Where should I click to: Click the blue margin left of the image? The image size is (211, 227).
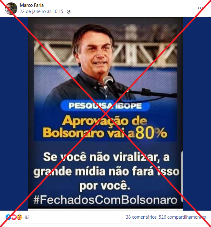tap(14, 114)
